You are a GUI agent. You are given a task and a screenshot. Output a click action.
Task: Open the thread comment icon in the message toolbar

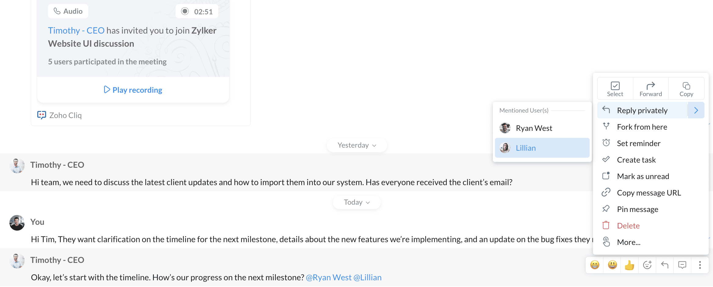[x=682, y=265]
